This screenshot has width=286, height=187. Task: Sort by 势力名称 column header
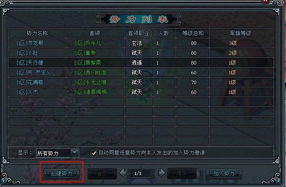point(37,33)
